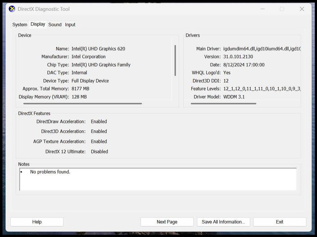
Task: Click the Direct3D Acceleration Enabled value
Action: [x=99, y=131]
